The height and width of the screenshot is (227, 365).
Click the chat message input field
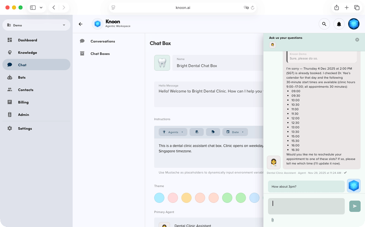[306, 206]
